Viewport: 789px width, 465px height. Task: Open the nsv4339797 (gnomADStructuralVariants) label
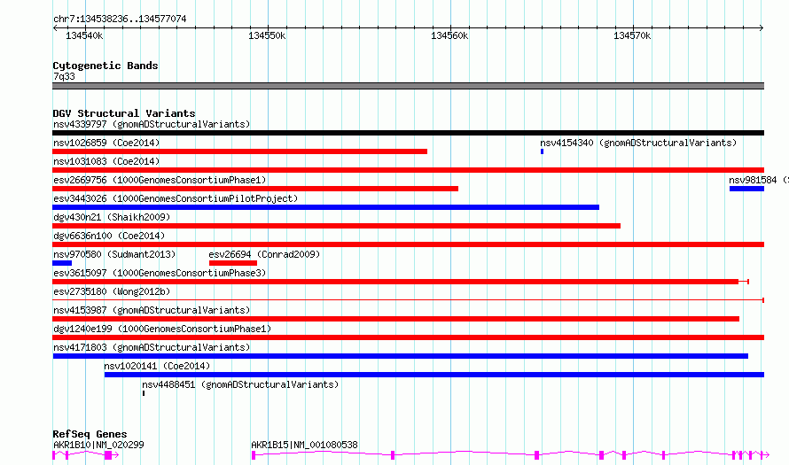(152, 124)
